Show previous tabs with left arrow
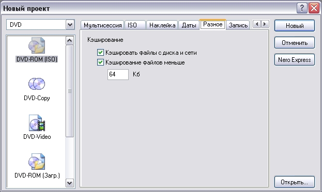The height and width of the screenshot is (192, 322). (x=257, y=24)
